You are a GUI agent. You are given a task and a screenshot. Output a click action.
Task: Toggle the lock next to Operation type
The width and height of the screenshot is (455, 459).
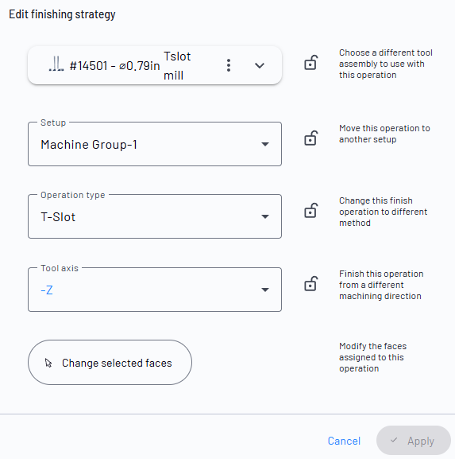click(311, 211)
